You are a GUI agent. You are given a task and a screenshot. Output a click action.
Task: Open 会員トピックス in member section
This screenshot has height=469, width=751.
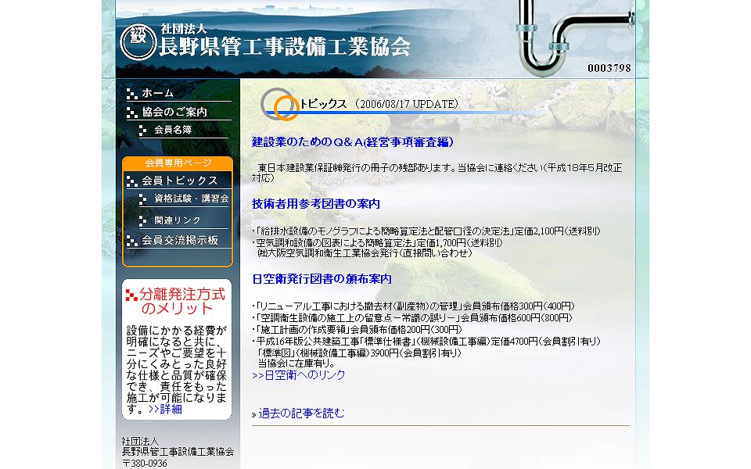[180, 181]
